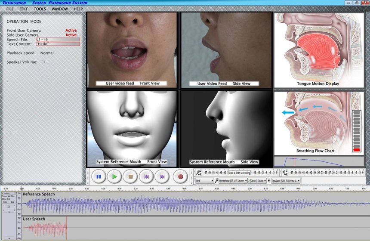The image size is (370, 241).
Task: Open the 2 (Stereo) recording channels dropdown
Action: tap(257, 181)
